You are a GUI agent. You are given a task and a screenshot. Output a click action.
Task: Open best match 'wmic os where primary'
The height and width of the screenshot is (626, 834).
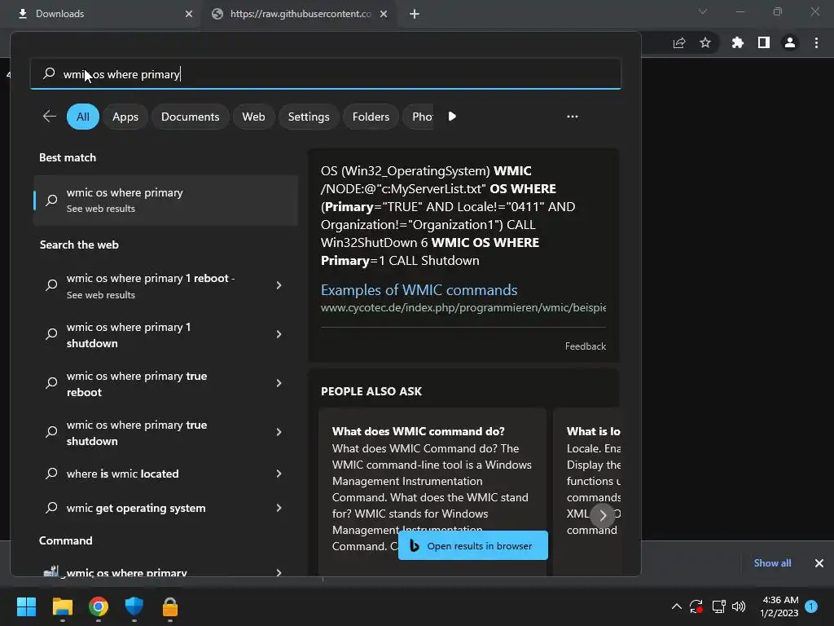pyautogui.click(x=165, y=201)
